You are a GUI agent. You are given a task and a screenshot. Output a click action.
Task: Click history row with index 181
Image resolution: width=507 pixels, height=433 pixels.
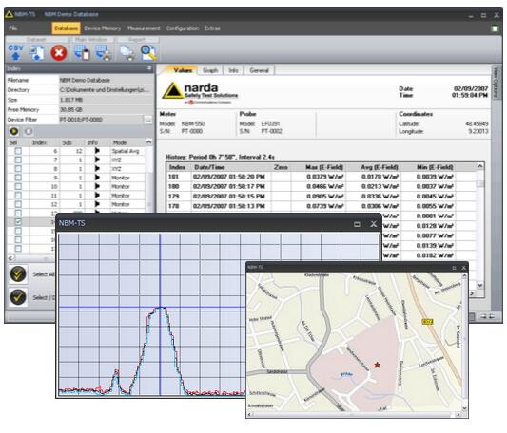click(322, 177)
